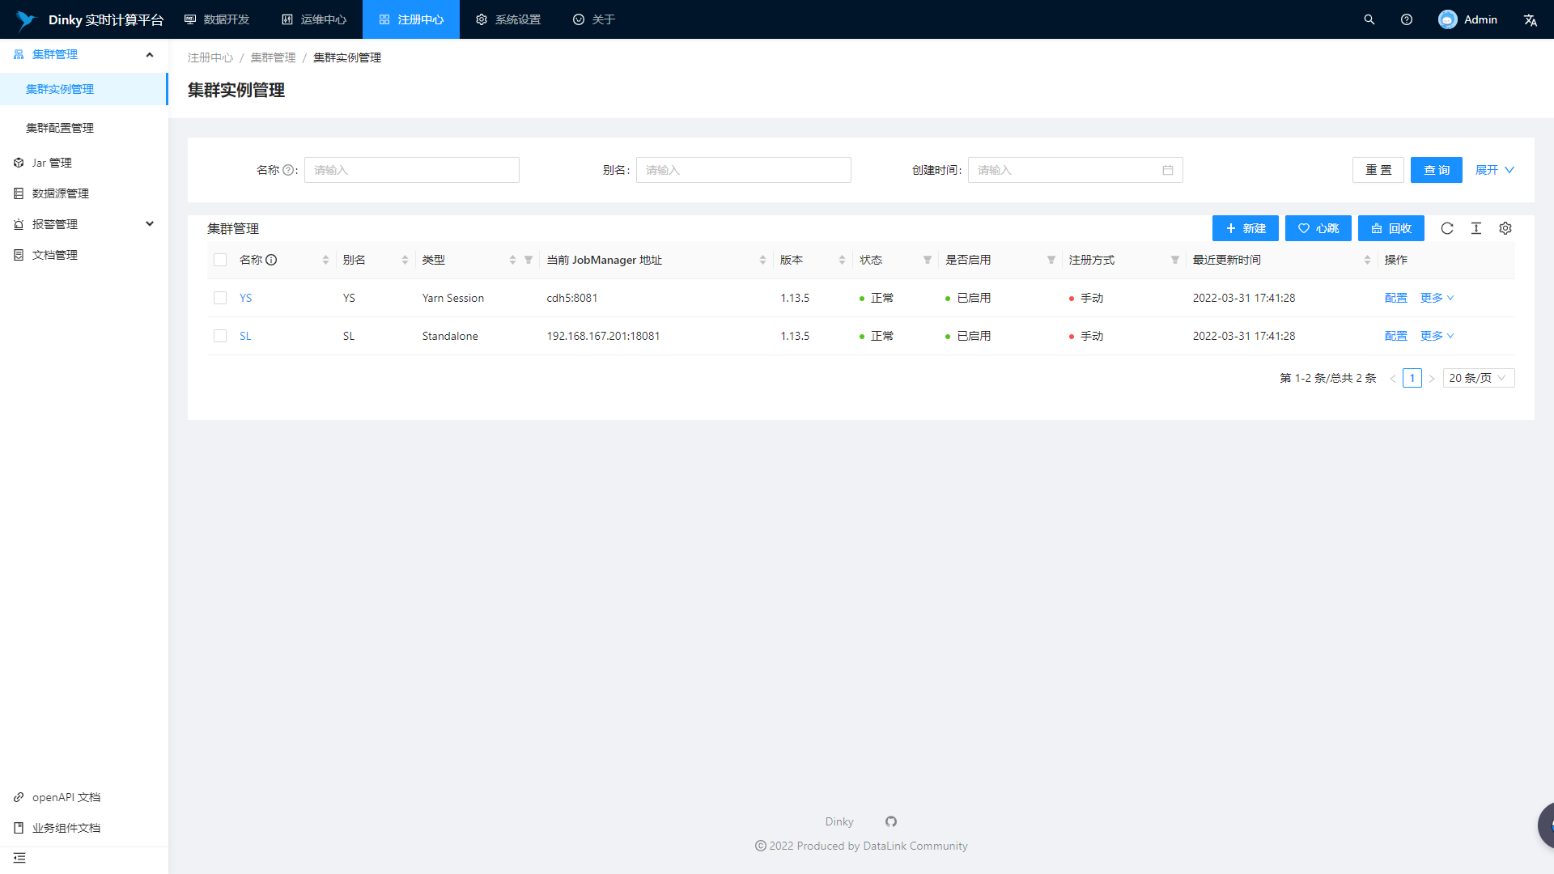Collapse the sidebar with bottom menu-fold icon
1554x874 pixels.
tap(19, 858)
